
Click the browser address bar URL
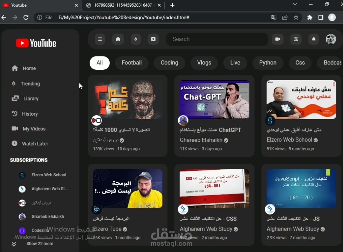click(124, 17)
